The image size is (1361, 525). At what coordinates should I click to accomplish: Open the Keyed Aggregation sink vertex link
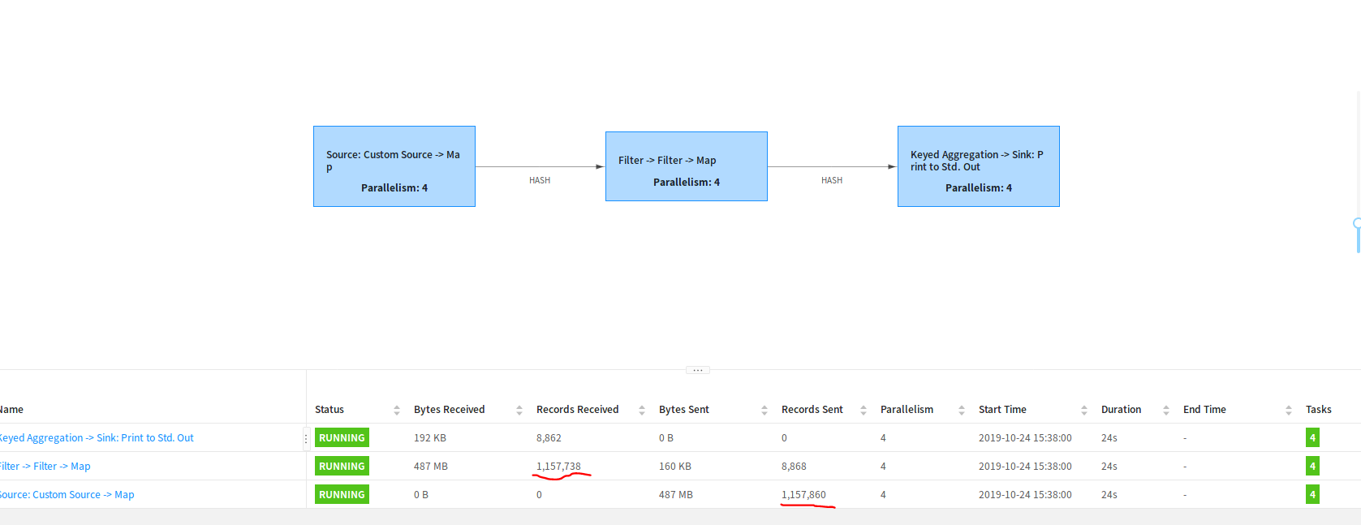[x=96, y=438]
